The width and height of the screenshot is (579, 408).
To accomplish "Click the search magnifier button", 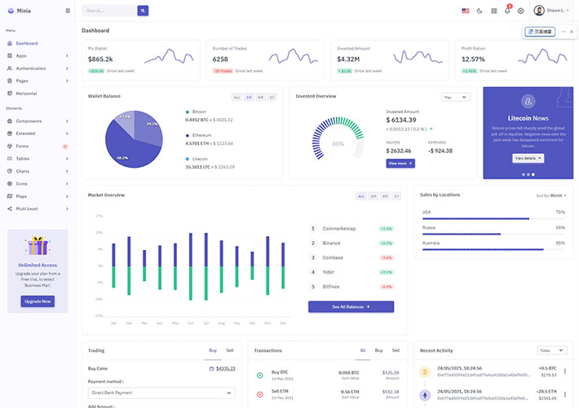I will tap(144, 11).
